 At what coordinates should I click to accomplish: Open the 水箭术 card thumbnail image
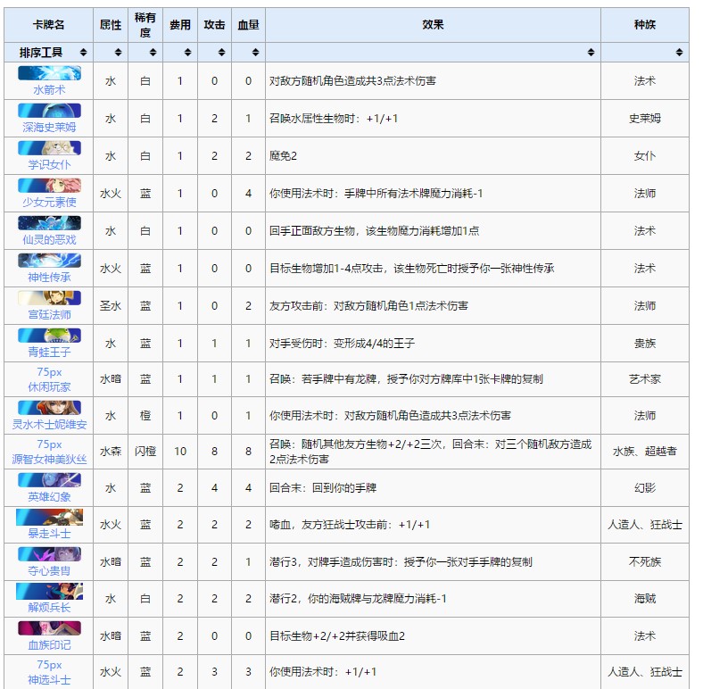[x=49, y=73]
